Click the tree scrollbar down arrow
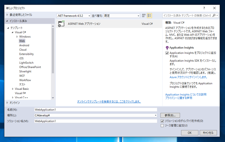The image size is (225, 142). click(x=53, y=98)
